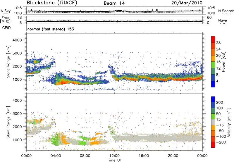Click the '20' value on the power colorbar
The image size is (234, 162).
218,56
